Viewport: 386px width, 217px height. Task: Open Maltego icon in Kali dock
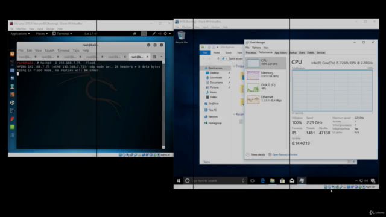12,78
